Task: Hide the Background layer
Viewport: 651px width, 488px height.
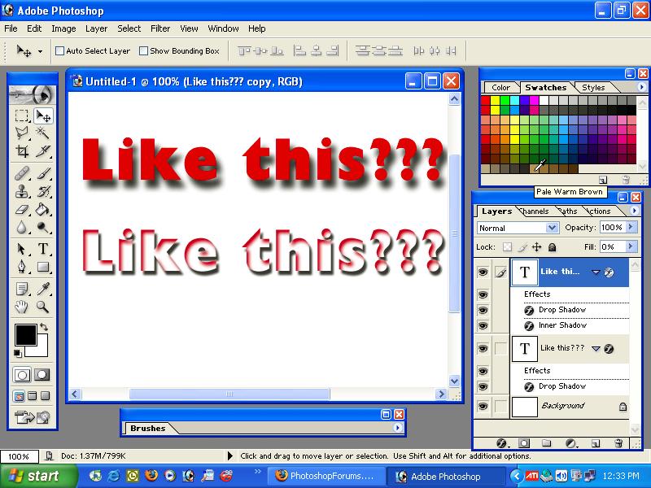Action: coord(483,405)
